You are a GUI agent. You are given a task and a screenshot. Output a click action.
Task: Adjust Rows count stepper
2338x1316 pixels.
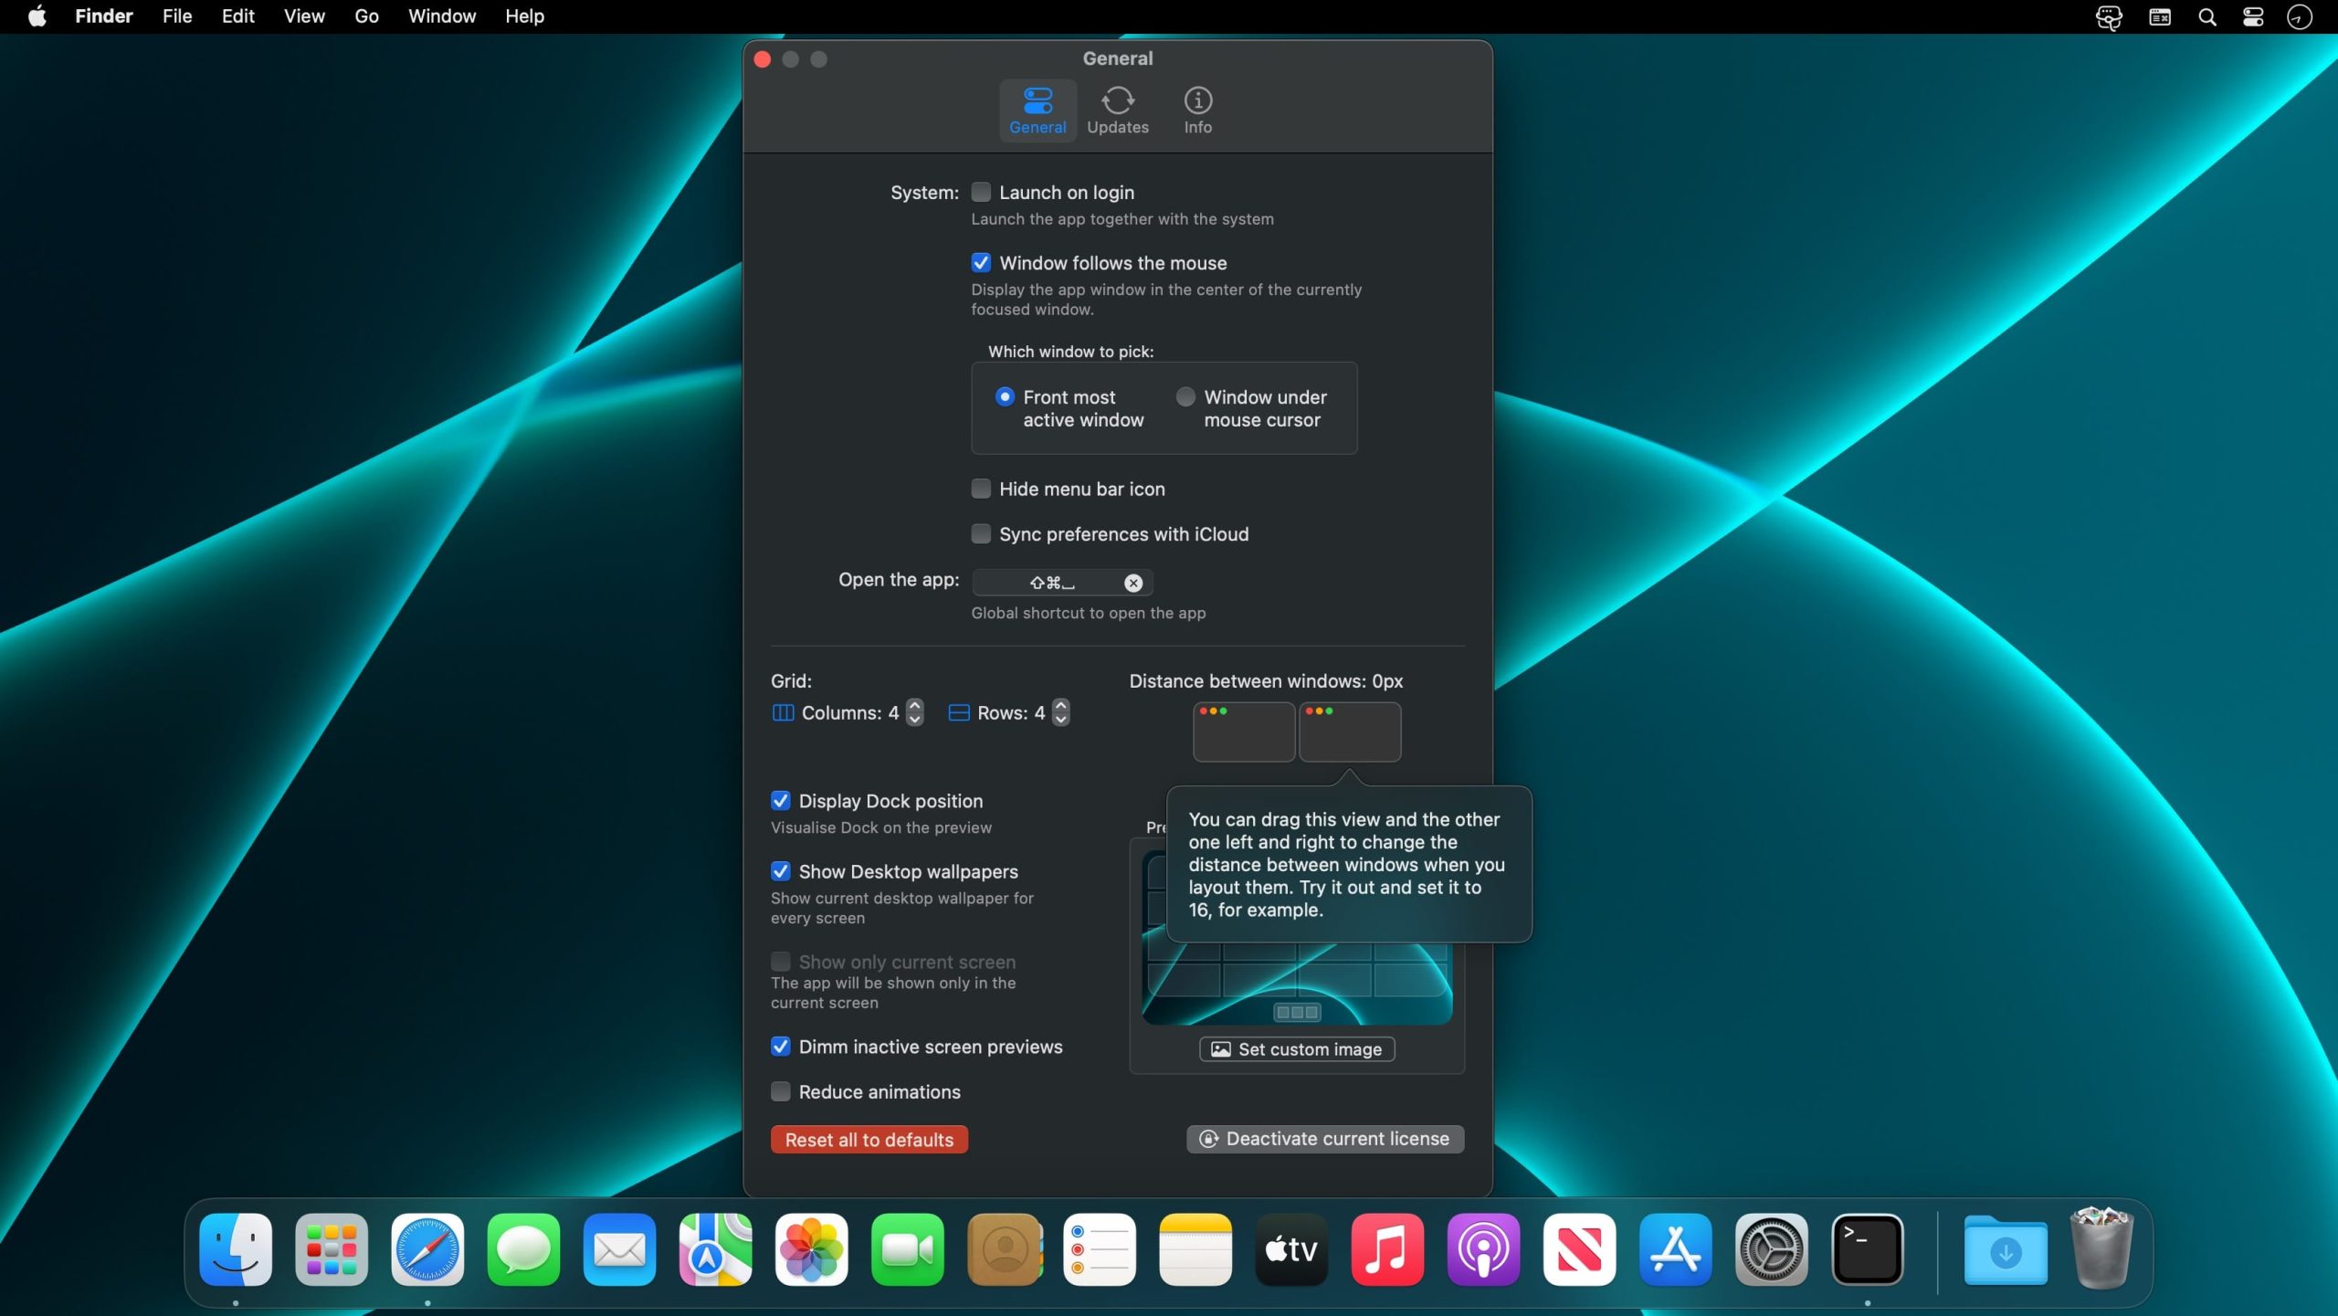[x=1060, y=712]
